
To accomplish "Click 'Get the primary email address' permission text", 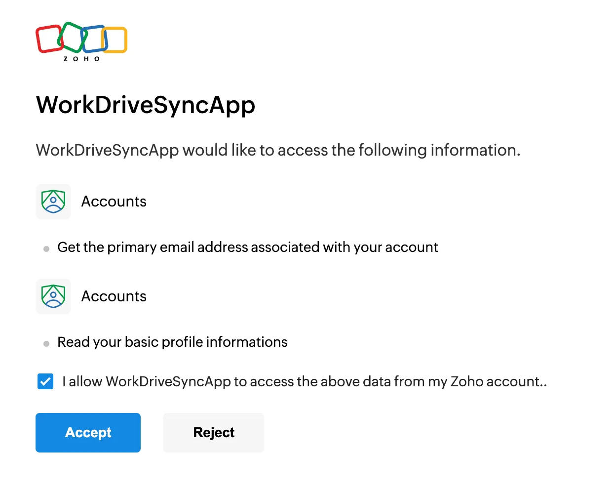I will 247,247.
